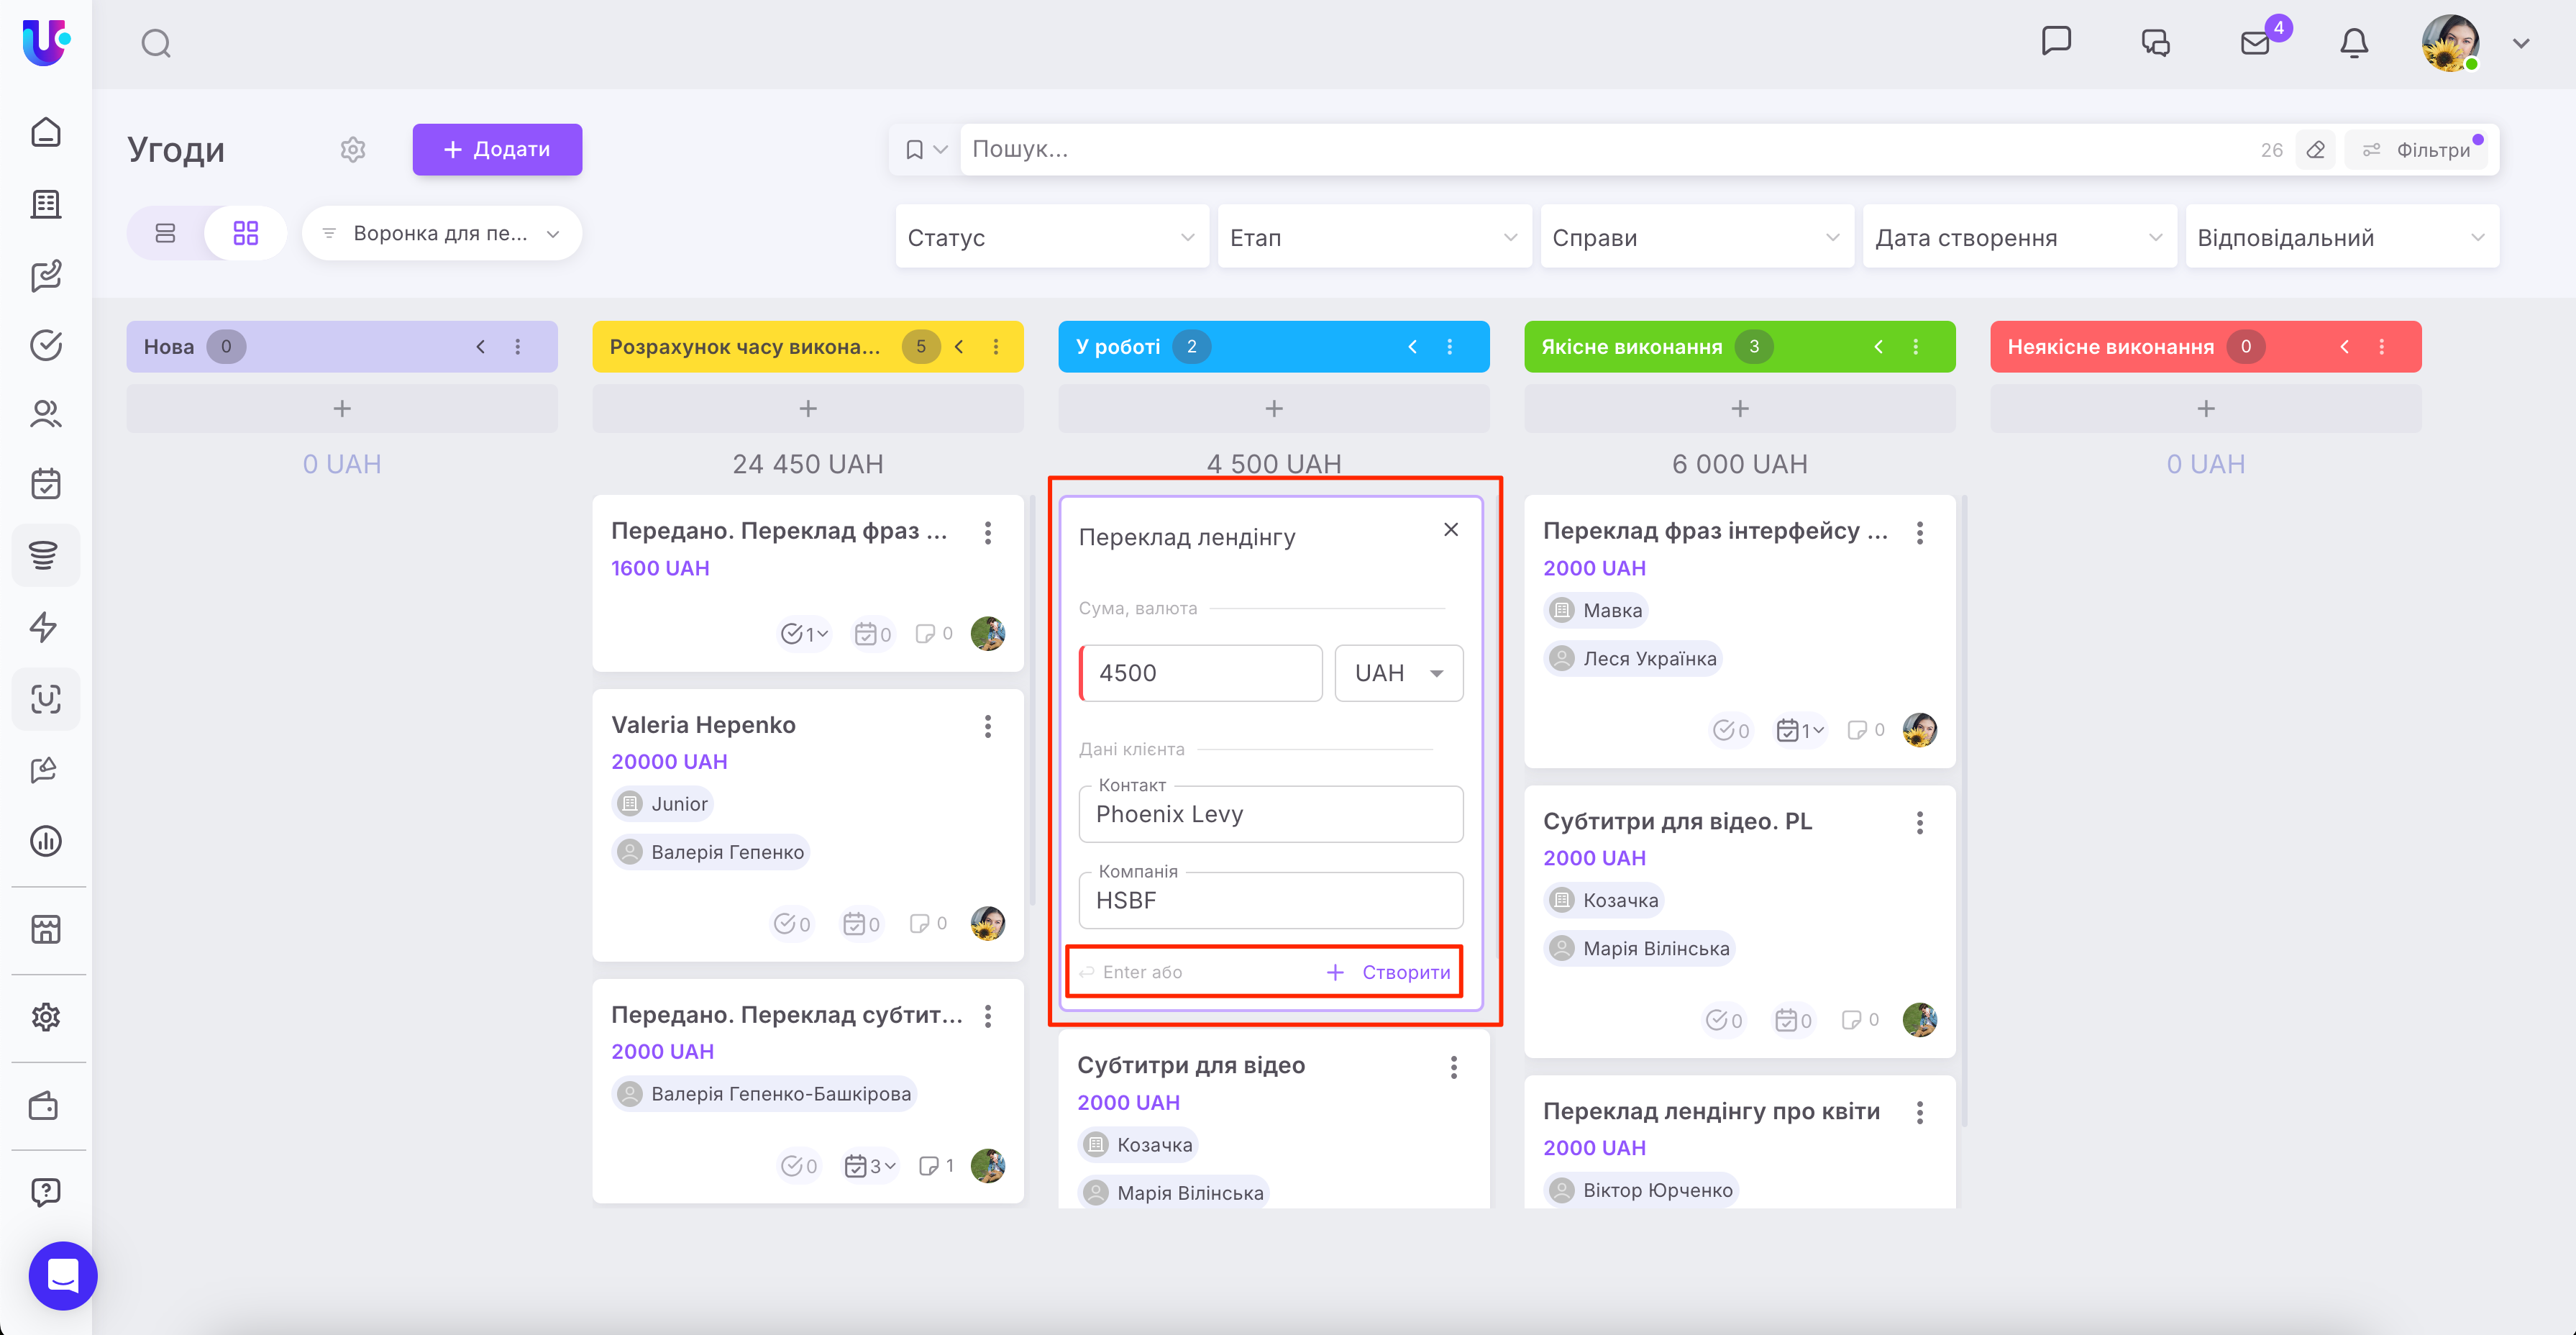Click the Додати button

tap(497, 149)
